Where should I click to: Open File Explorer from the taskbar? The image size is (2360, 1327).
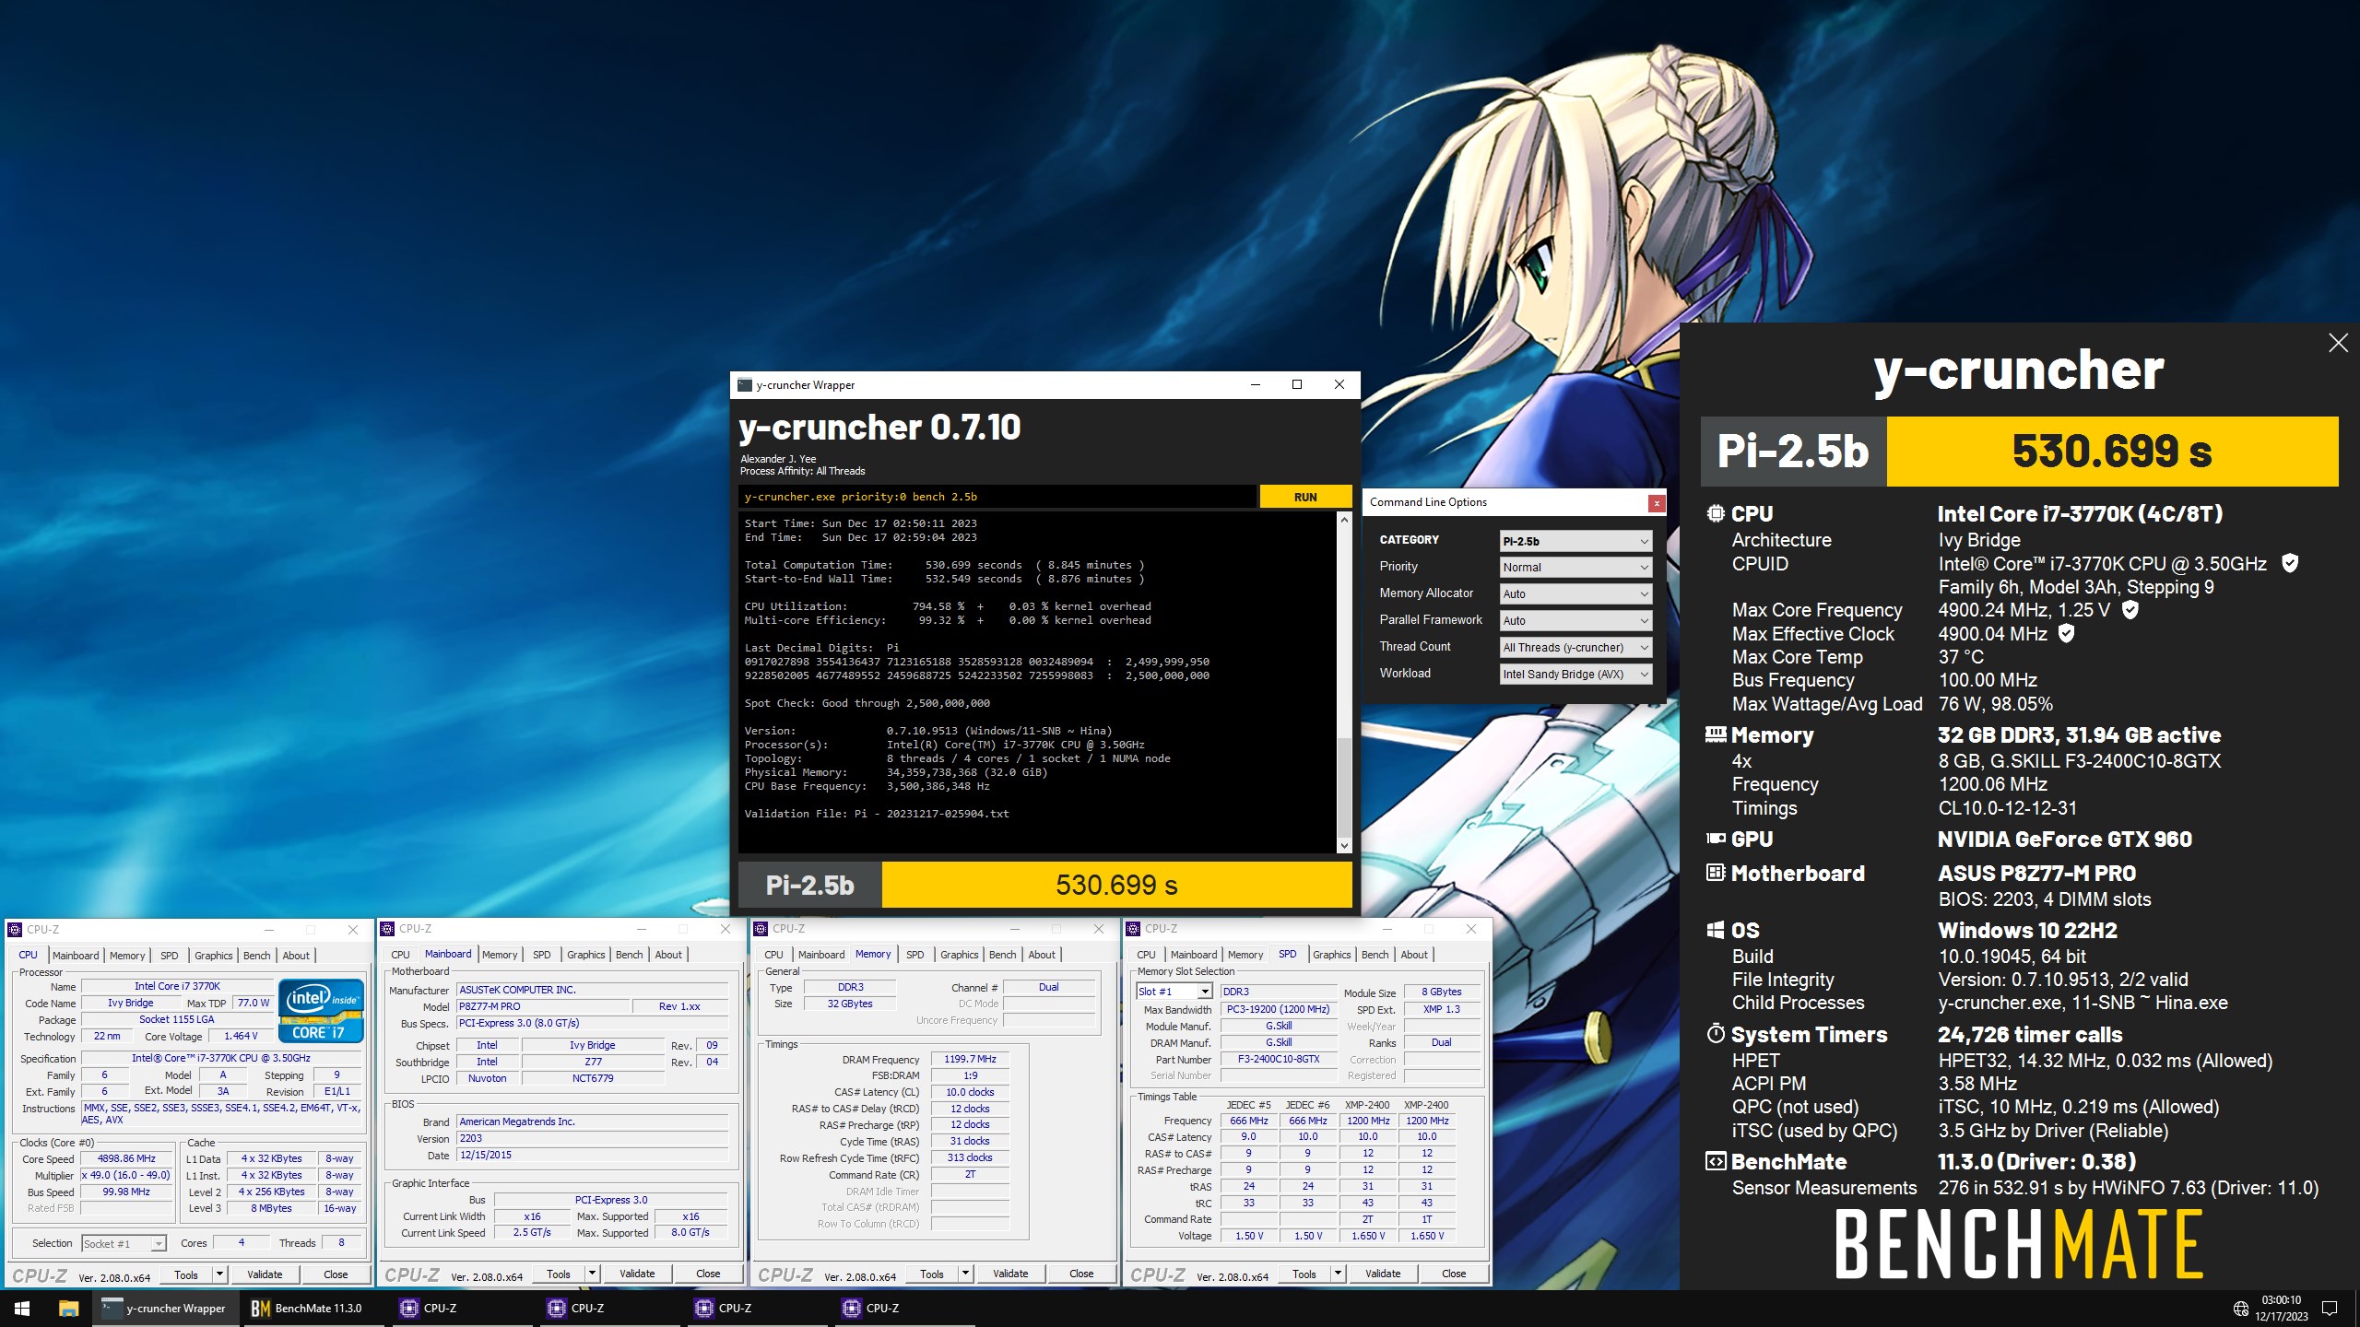pos(68,1308)
